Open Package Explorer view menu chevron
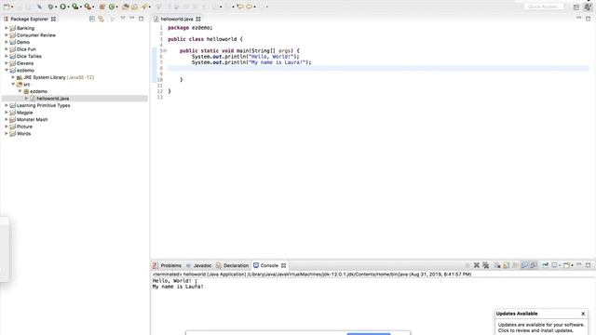The height and width of the screenshot is (335, 596). click(x=123, y=19)
